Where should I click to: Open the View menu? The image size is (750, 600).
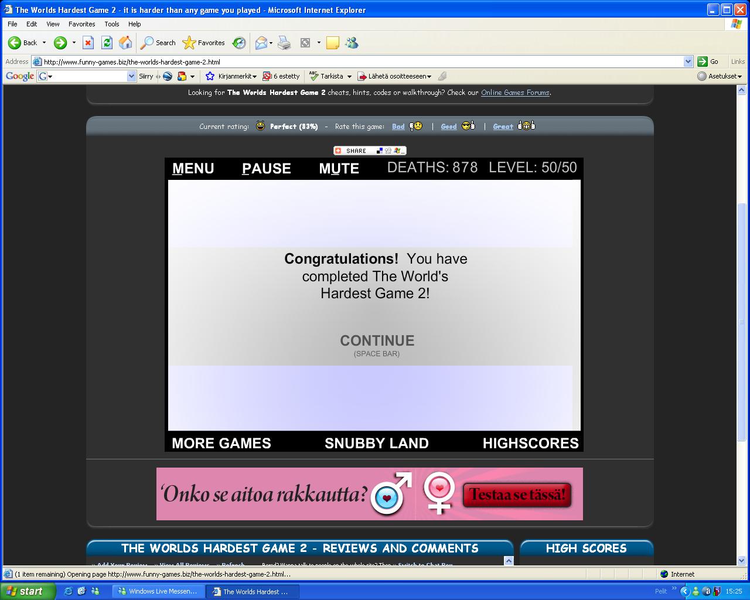53,24
